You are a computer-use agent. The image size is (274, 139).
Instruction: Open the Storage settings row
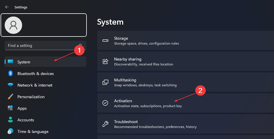click(185, 41)
